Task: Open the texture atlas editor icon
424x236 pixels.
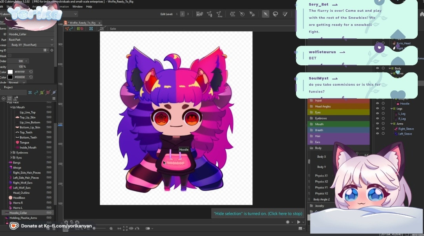Action: tap(199, 14)
